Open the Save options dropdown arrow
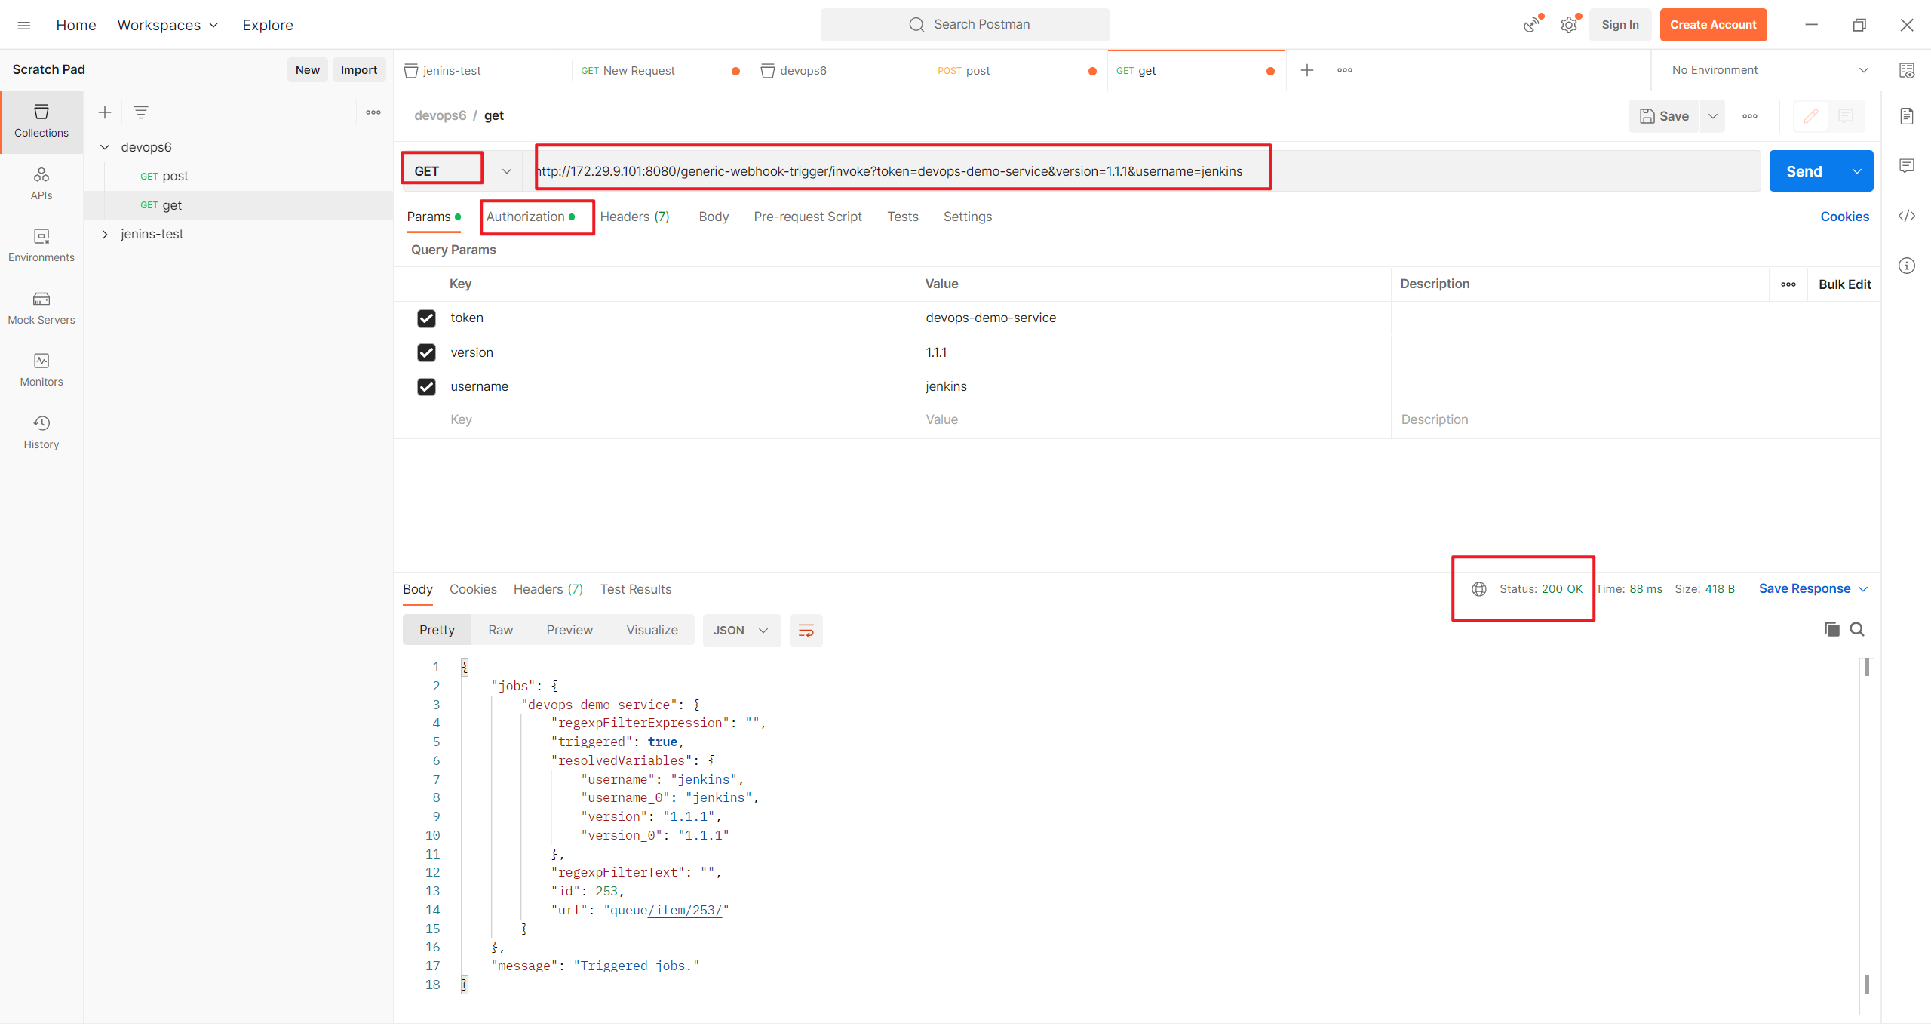Screen dimensions: 1931x1026 [x=1712, y=116]
